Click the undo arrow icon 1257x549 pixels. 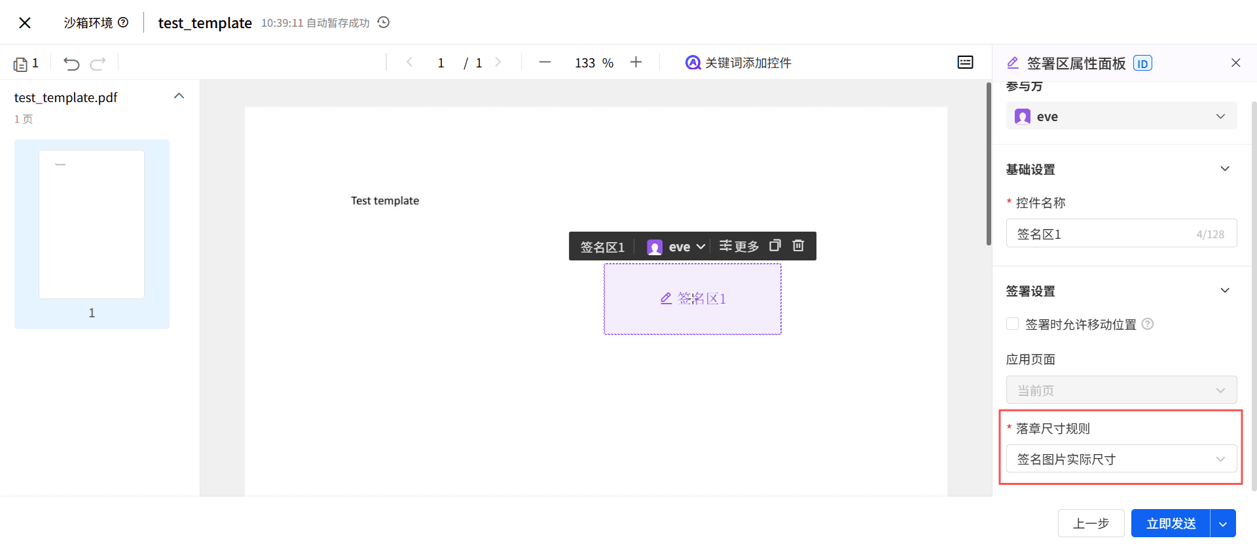[71, 63]
